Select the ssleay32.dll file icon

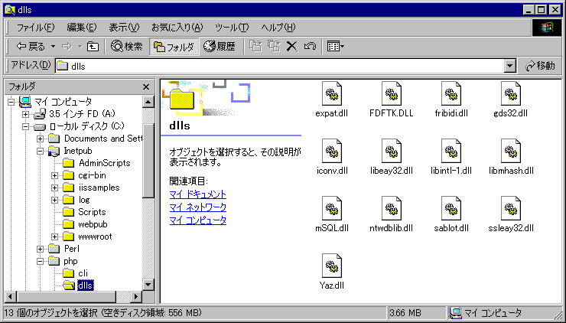tap(511, 208)
